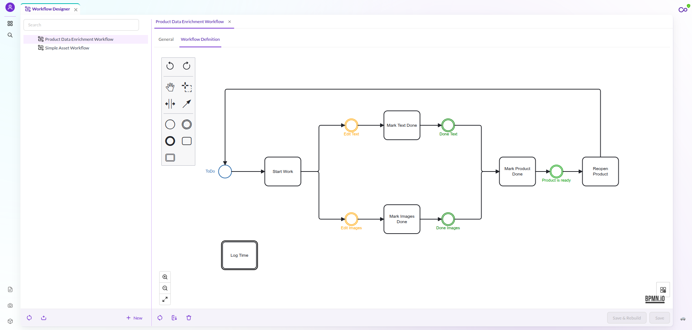Select the Done Text green event
The height and width of the screenshot is (330, 692).
pos(448,125)
